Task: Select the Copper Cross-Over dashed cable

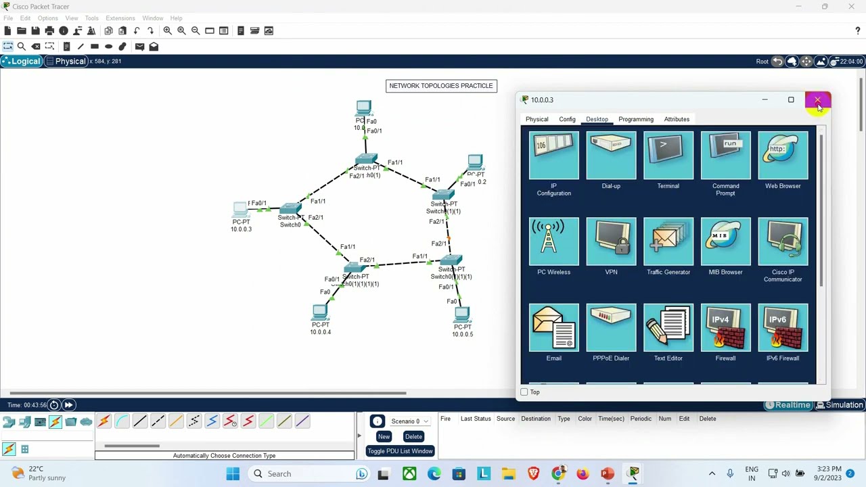Action: tap(158, 421)
